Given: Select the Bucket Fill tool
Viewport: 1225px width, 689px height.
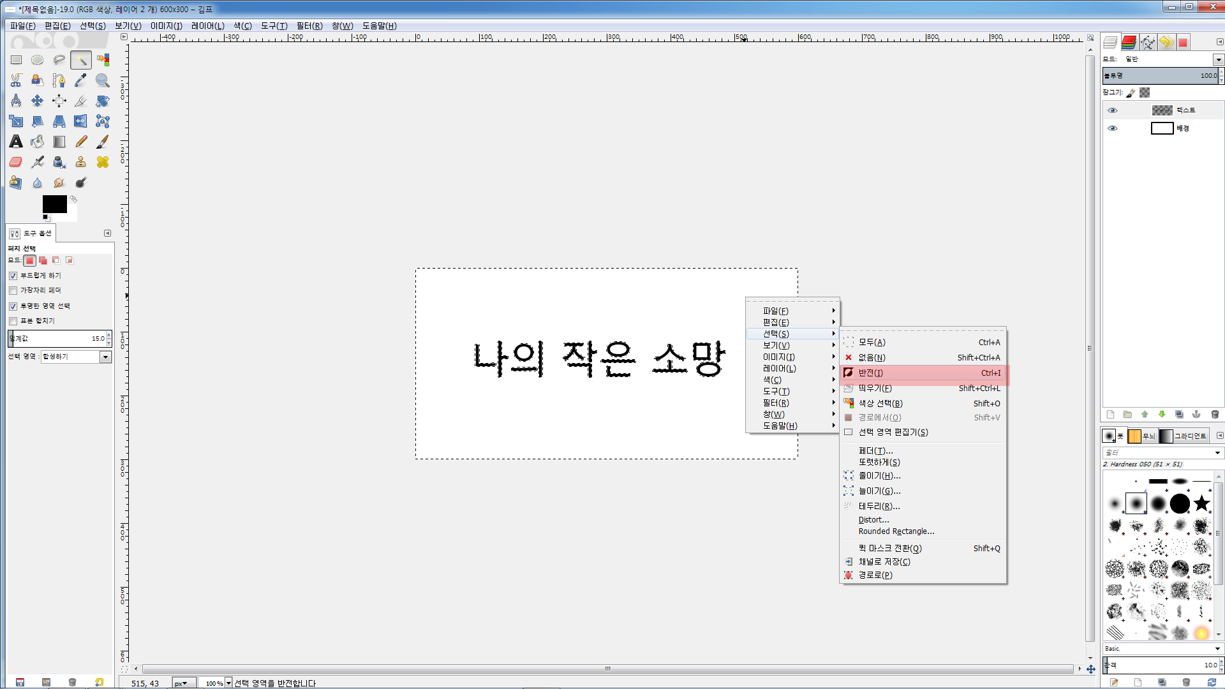Looking at the screenshot, I should (38, 142).
